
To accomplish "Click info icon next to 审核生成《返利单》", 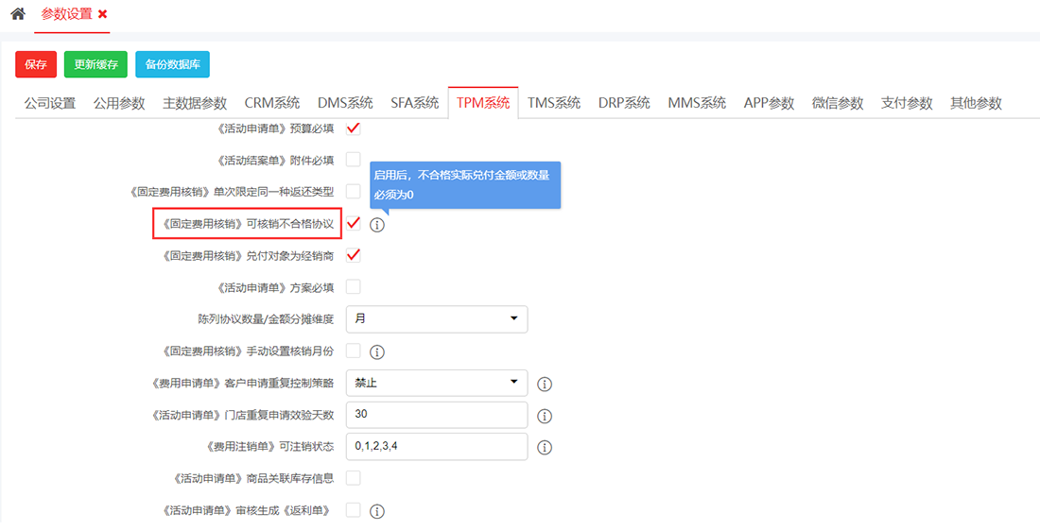I will click(377, 511).
